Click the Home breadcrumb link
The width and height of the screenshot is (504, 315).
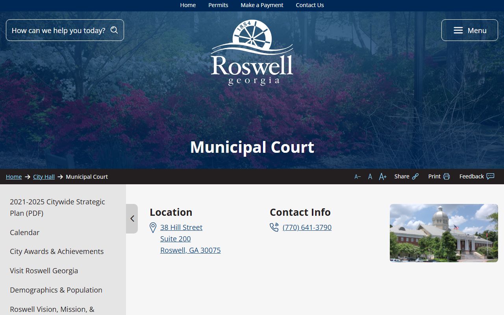point(14,177)
